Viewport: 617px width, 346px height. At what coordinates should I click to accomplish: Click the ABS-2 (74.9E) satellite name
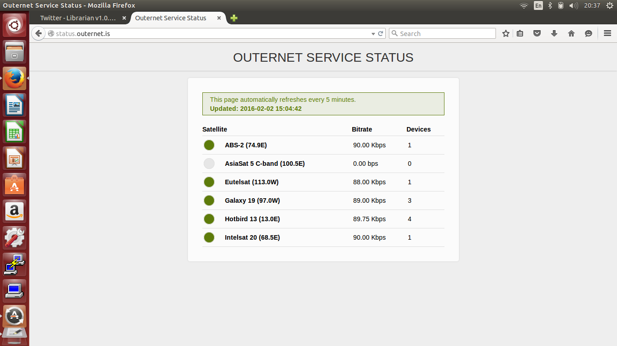(246, 145)
